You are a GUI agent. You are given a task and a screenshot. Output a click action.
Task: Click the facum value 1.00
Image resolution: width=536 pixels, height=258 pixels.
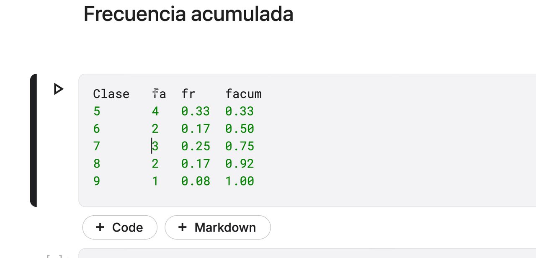[x=240, y=181]
